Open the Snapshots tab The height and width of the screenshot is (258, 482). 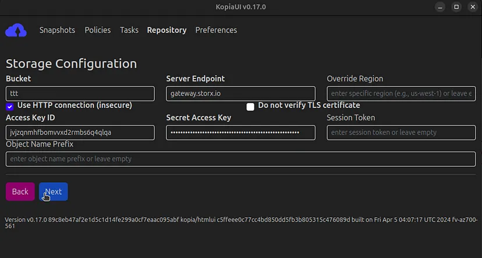[x=57, y=30]
